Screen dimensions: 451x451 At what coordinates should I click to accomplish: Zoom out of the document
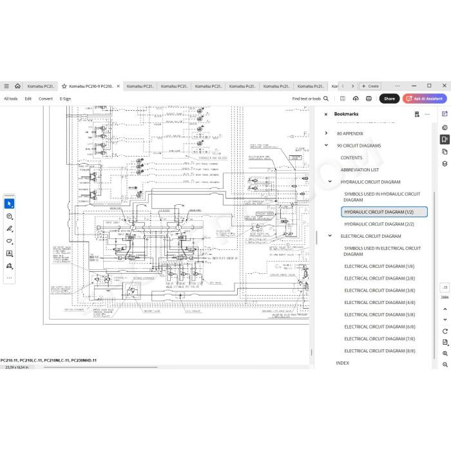pyautogui.click(x=445, y=365)
